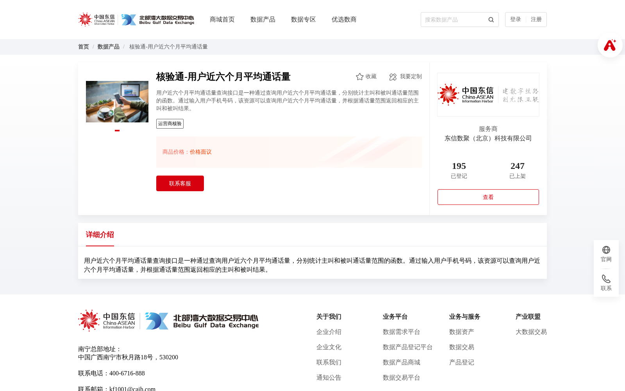This screenshot has height=391, width=625.
Task: Click the customize 我要定制 icon
Action: [393, 77]
